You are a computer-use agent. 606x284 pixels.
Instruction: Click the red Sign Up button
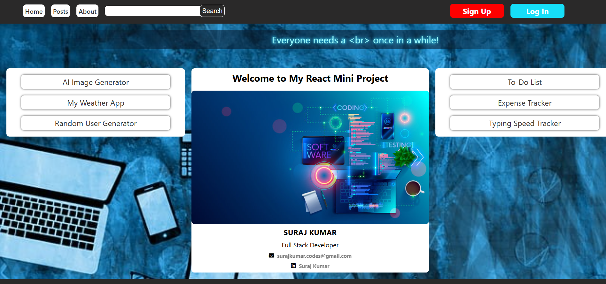[x=477, y=11]
